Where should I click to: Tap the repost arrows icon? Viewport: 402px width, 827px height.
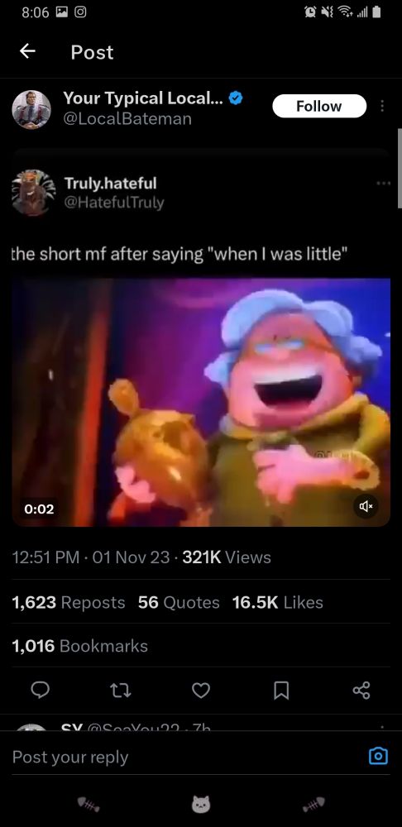[x=120, y=690]
